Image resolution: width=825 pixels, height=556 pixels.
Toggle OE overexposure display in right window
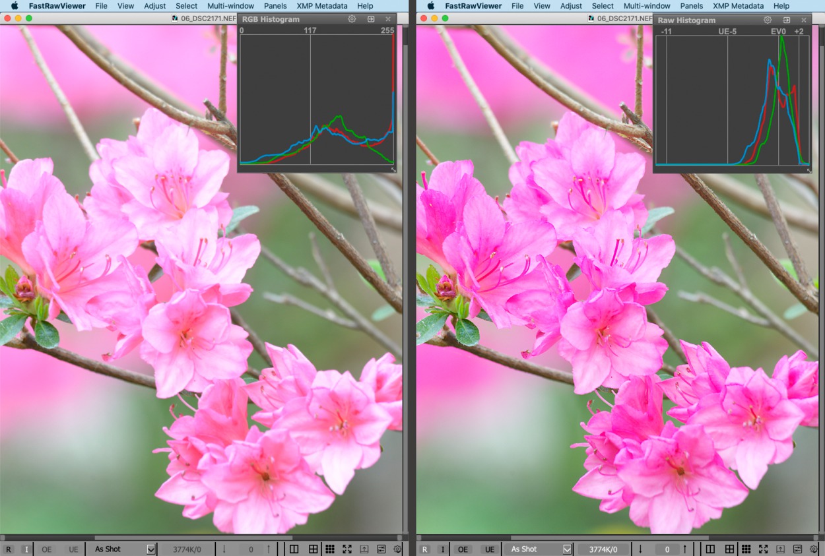pos(463,549)
